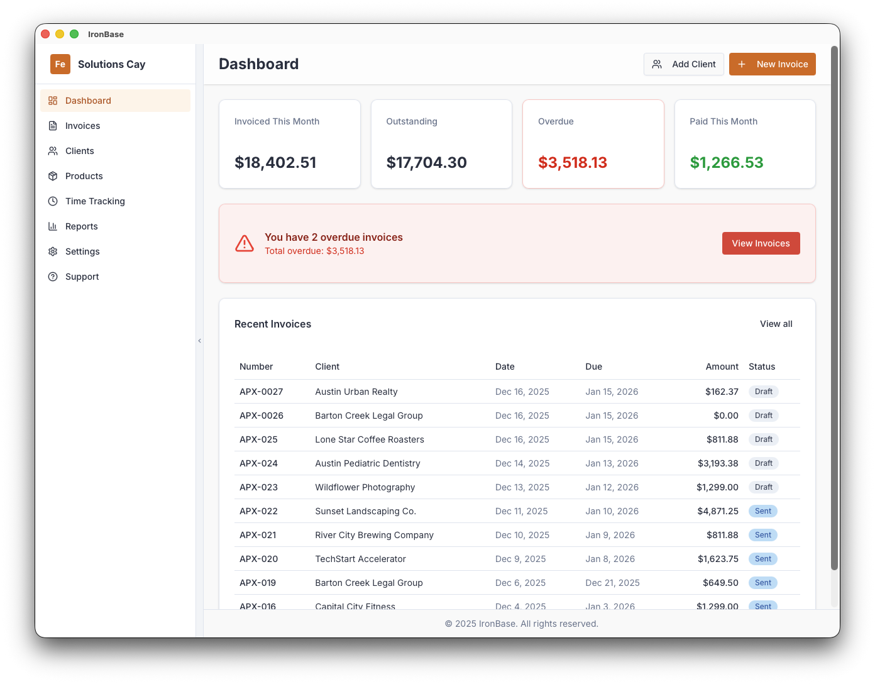This screenshot has width=875, height=684.
Task: Open the Settings gear icon
Action: pyautogui.click(x=53, y=251)
